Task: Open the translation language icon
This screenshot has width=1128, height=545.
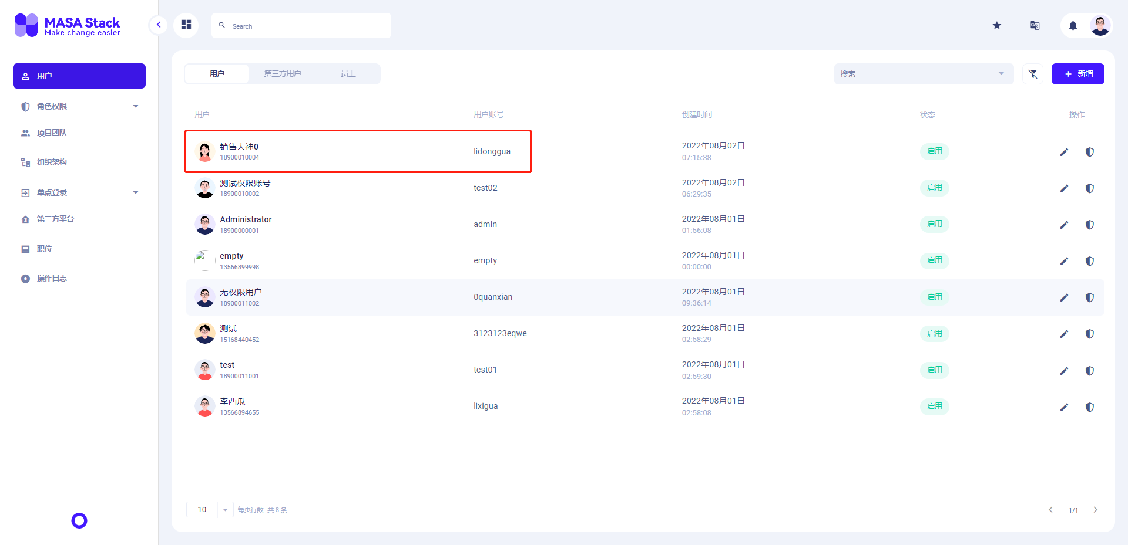Action: [x=1035, y=25]
